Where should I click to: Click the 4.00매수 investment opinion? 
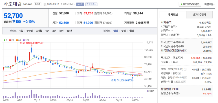click(x=196, y=58)
